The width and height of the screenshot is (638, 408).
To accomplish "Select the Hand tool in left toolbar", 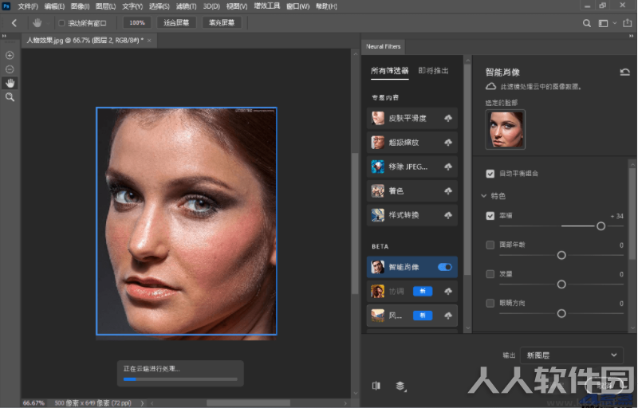I will (x=10, y=84).
